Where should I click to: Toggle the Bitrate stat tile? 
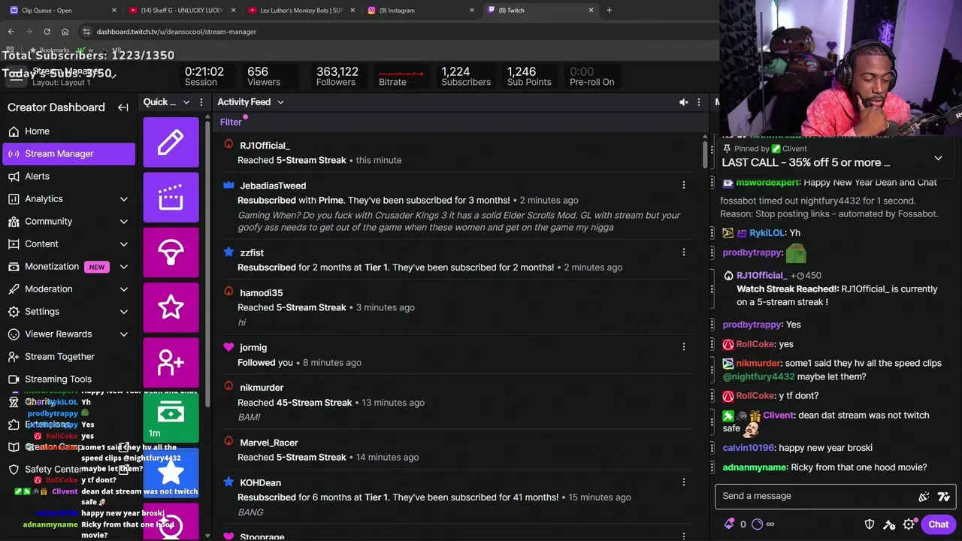point(400,77)
